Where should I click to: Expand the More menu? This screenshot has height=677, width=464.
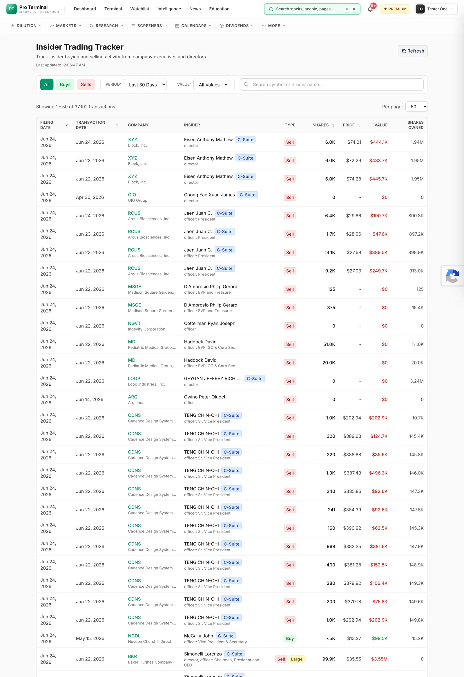click(273, 26)
